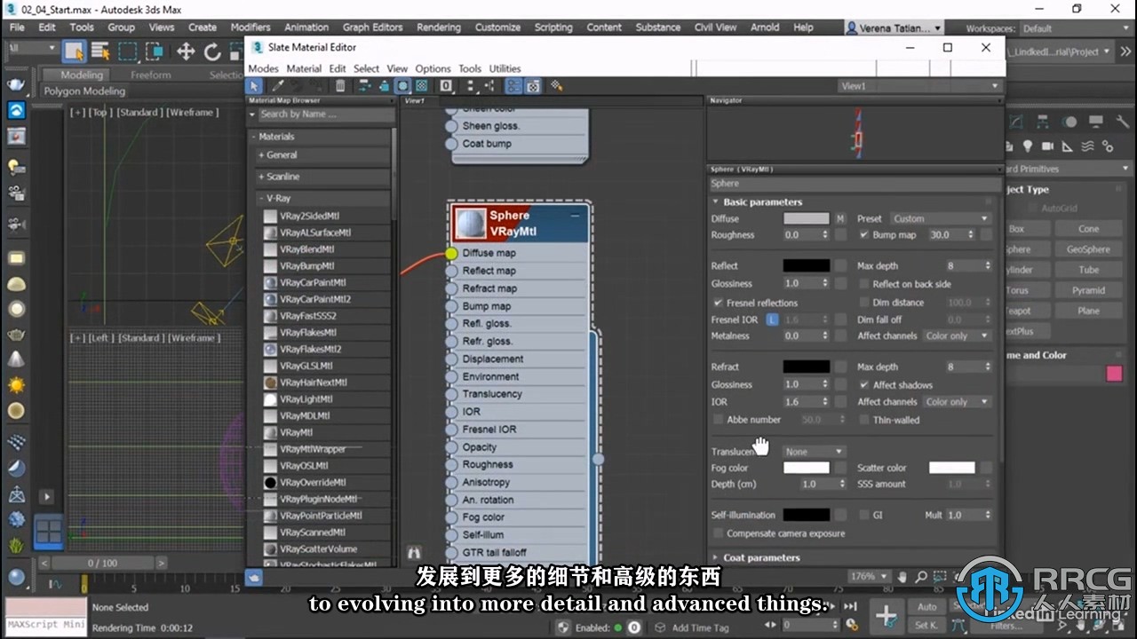Enable Reflect on back side checkbox

click(x=864, y=284)
